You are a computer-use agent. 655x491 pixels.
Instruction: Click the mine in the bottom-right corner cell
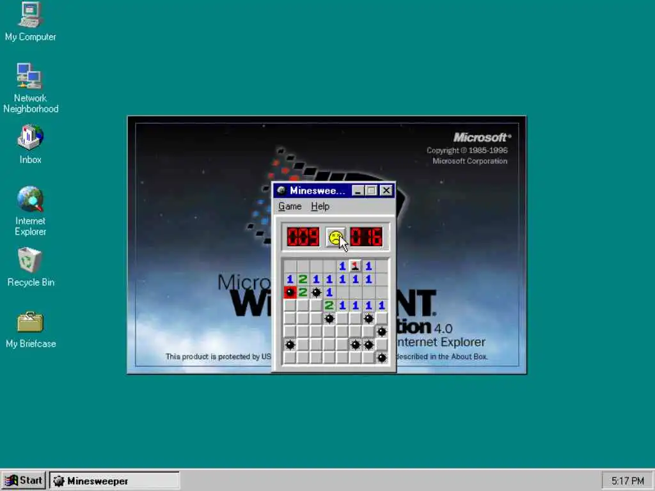coord(381,358)
